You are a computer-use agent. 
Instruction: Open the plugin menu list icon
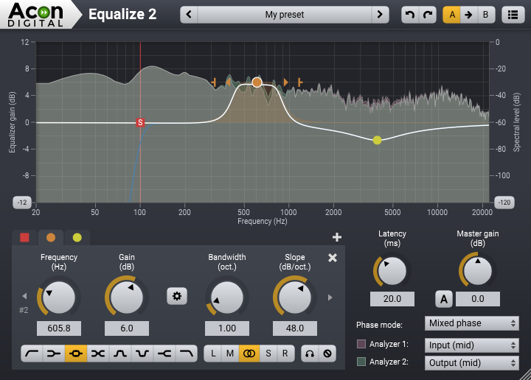[513, 15]
